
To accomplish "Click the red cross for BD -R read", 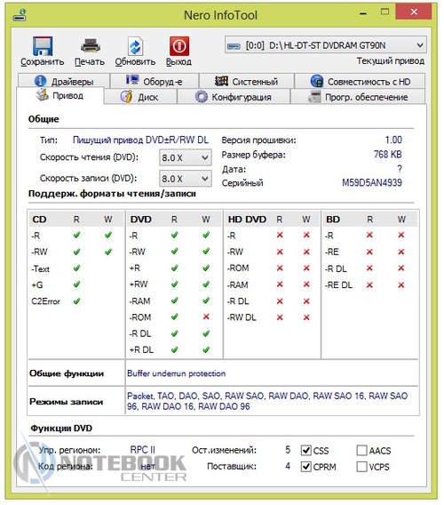I will [369, 235].
